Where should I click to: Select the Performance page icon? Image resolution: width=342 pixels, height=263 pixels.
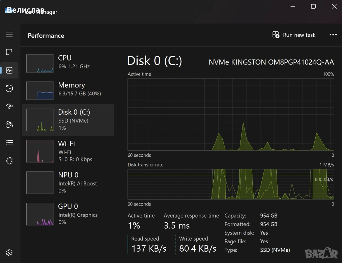(9, 70)
